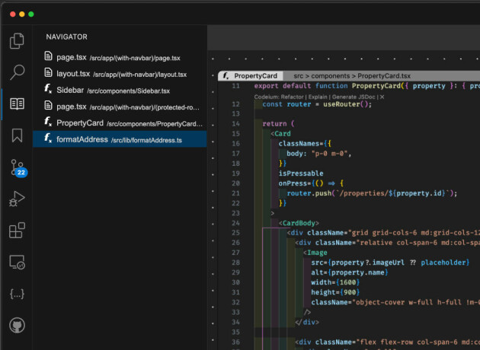The image size is (480, 350).
Task: Click the height={900} attribute
Action: click(x=335, y=292)
